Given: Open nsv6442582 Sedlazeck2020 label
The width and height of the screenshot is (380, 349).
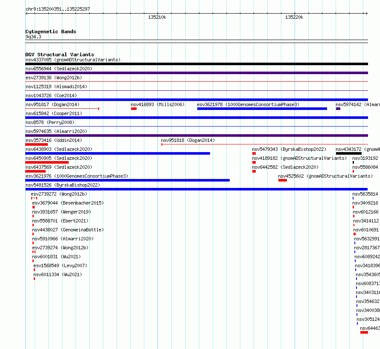Looking at the screenshot, I should click(x=285, y=167).
